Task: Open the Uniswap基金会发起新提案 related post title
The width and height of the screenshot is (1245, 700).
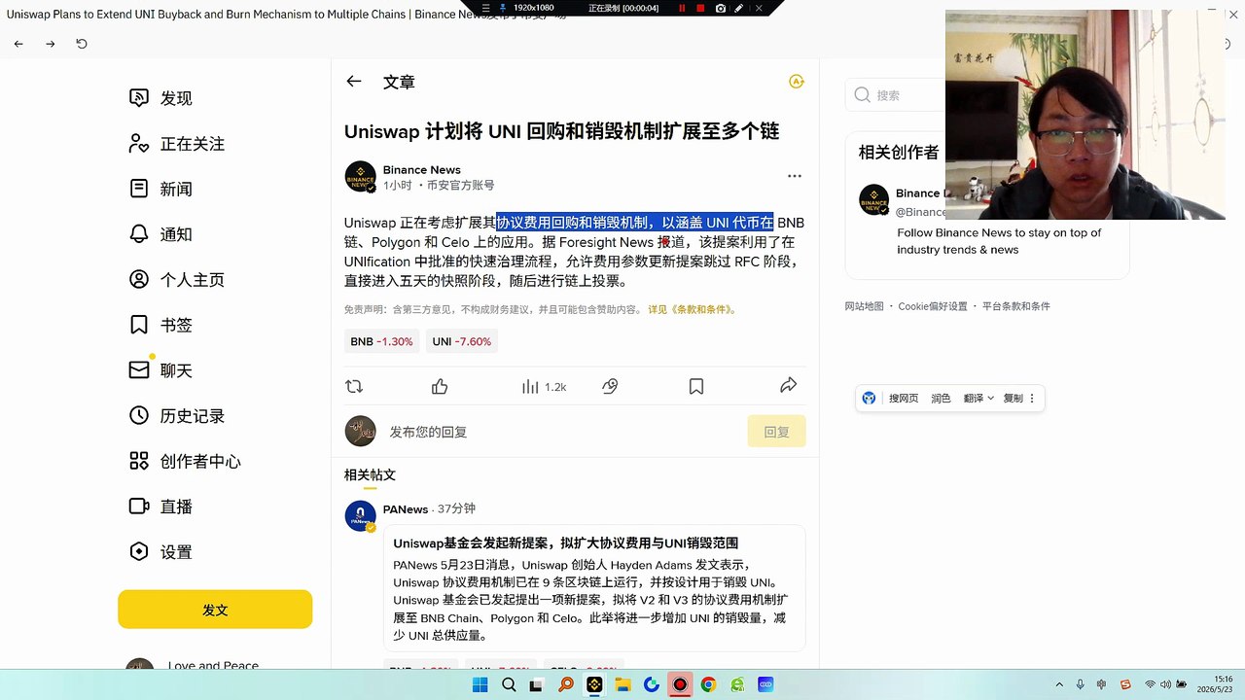Action: click(565, 543)
